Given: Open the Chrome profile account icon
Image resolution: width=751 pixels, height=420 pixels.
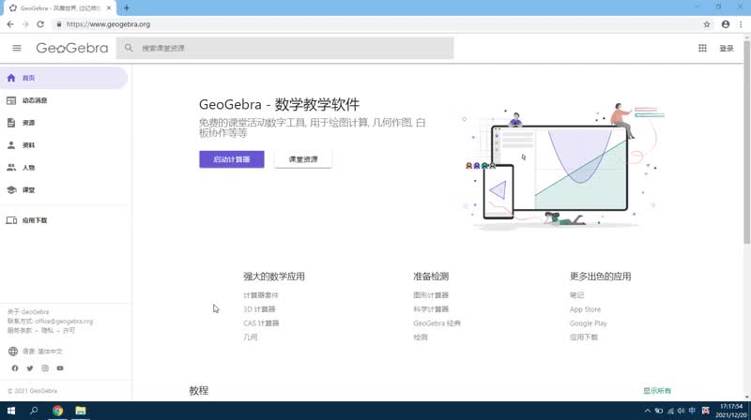Looking at the screenshot, I should click(726, 24).
